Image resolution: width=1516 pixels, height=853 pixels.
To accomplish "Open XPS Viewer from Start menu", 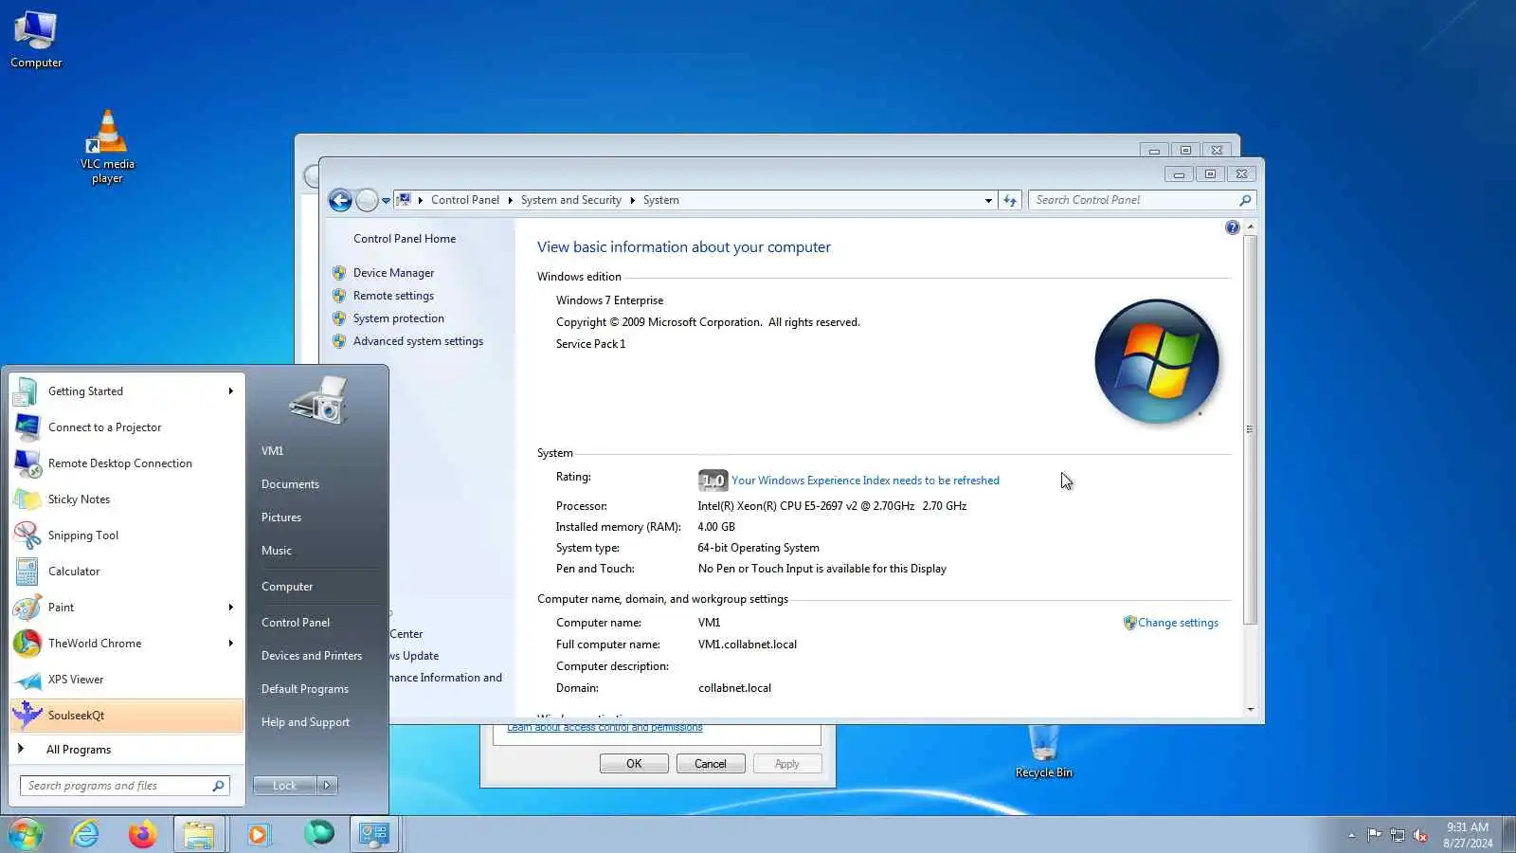I will coord(126,680).
